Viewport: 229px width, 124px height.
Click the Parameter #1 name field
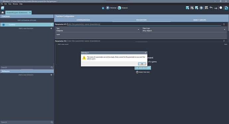pos(144,24)
